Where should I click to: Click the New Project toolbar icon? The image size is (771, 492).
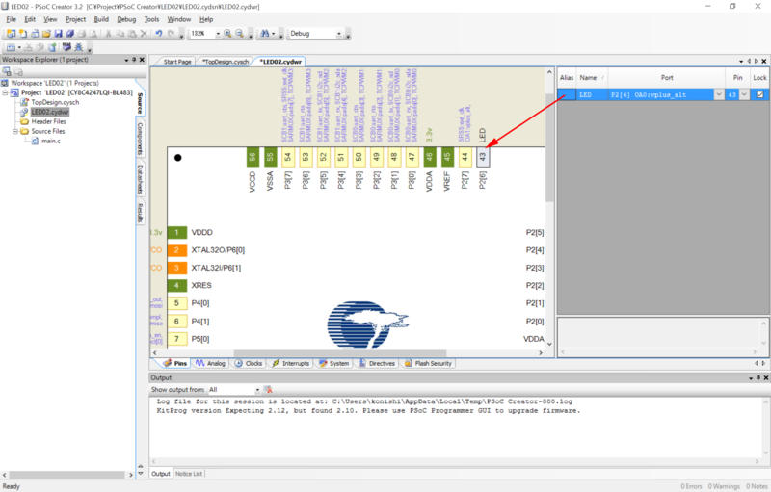[x=11, y=34]
